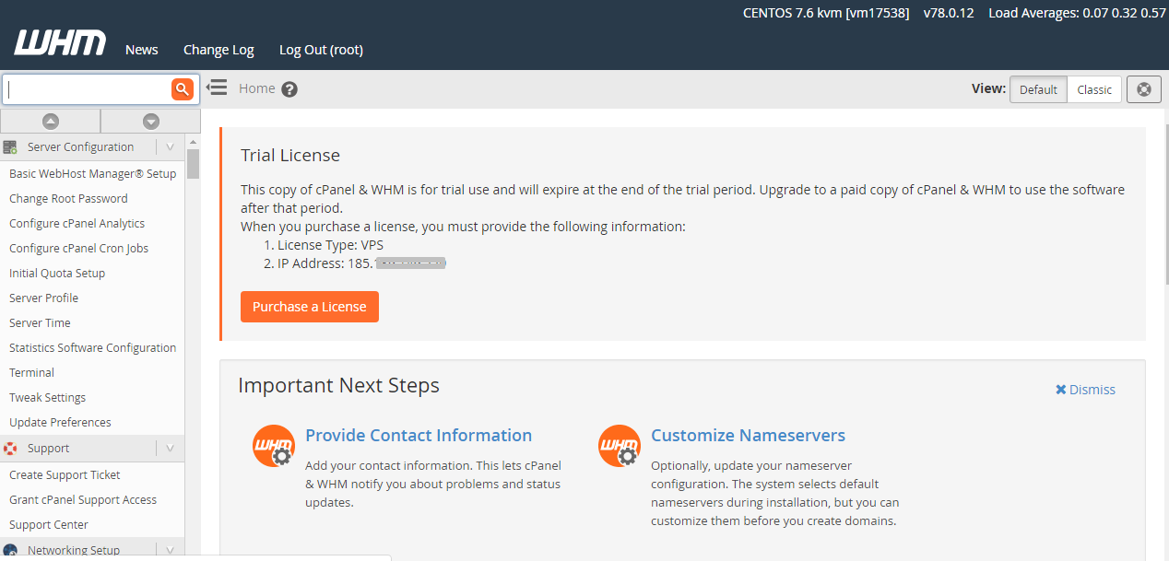The image size is (1169, 561).
Task: Switch to Classic view
Action: pos(1094,89)
